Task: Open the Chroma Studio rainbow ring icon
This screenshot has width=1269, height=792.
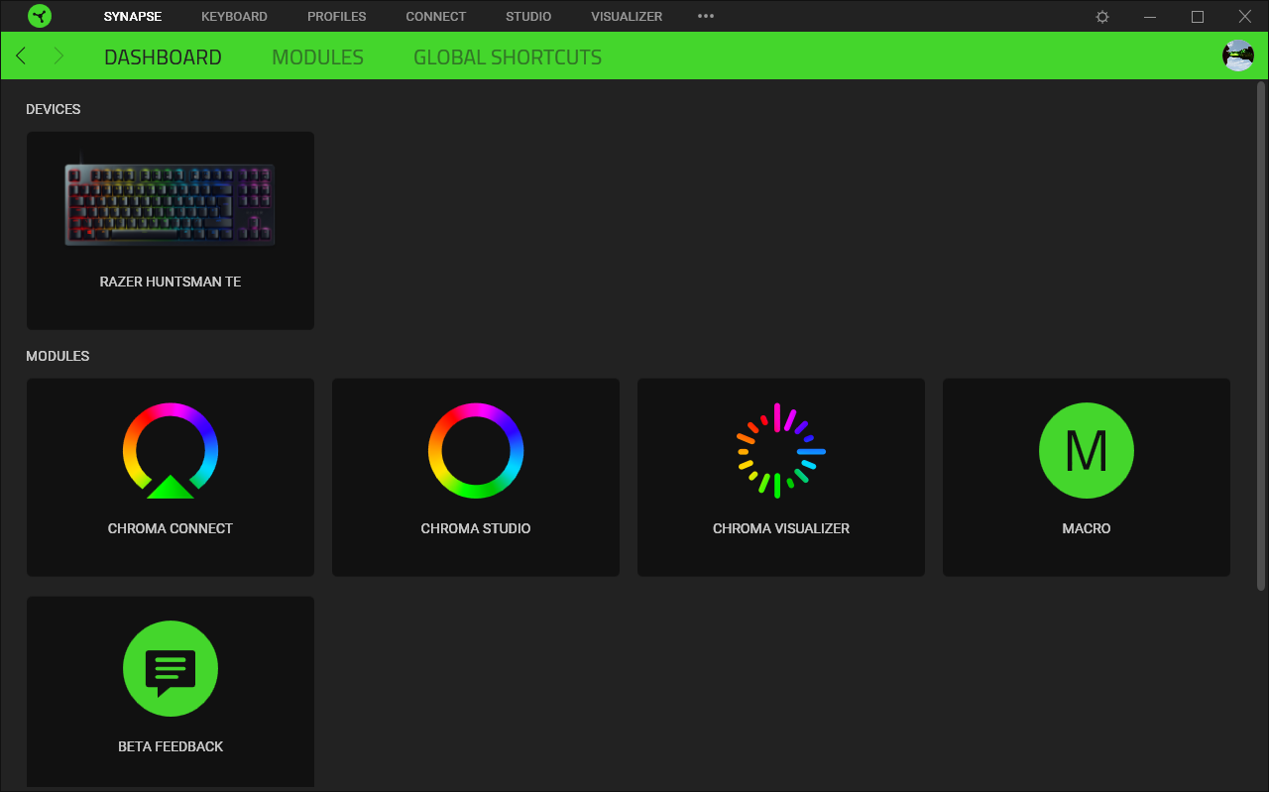Action: (476, 451)
